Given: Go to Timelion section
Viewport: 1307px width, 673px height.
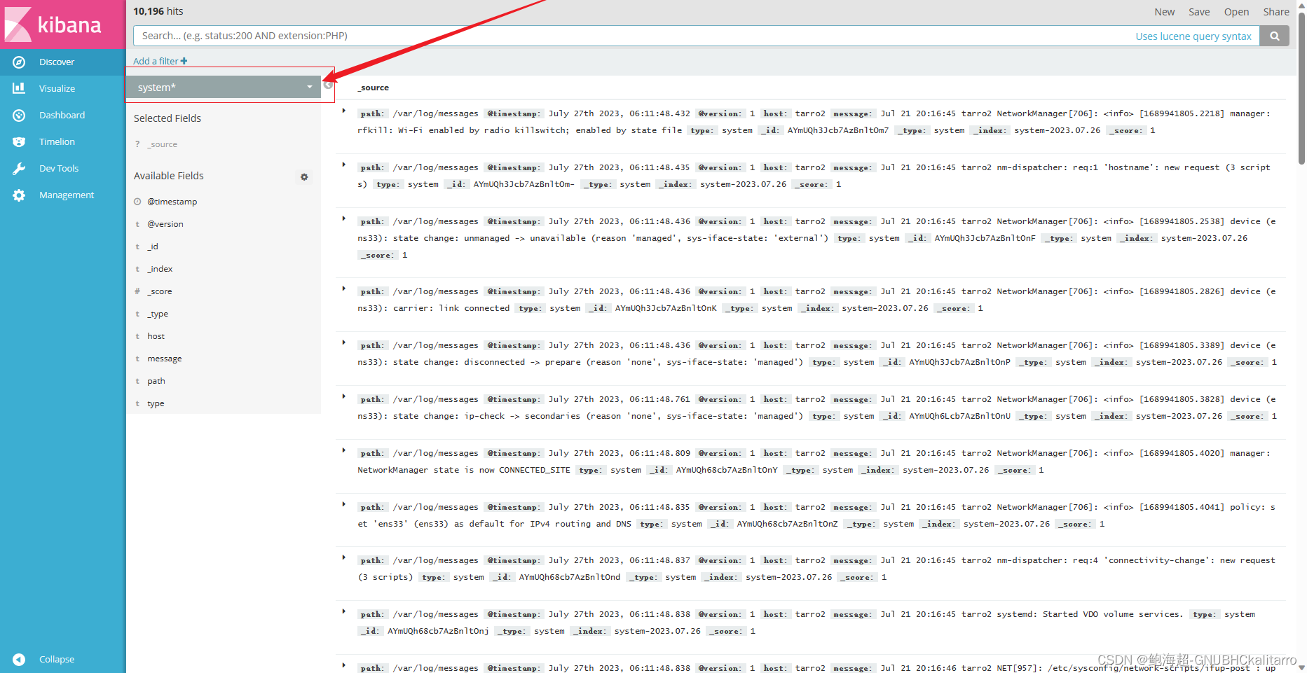Looking at the screenshot, I should click(x=57, y=142).
